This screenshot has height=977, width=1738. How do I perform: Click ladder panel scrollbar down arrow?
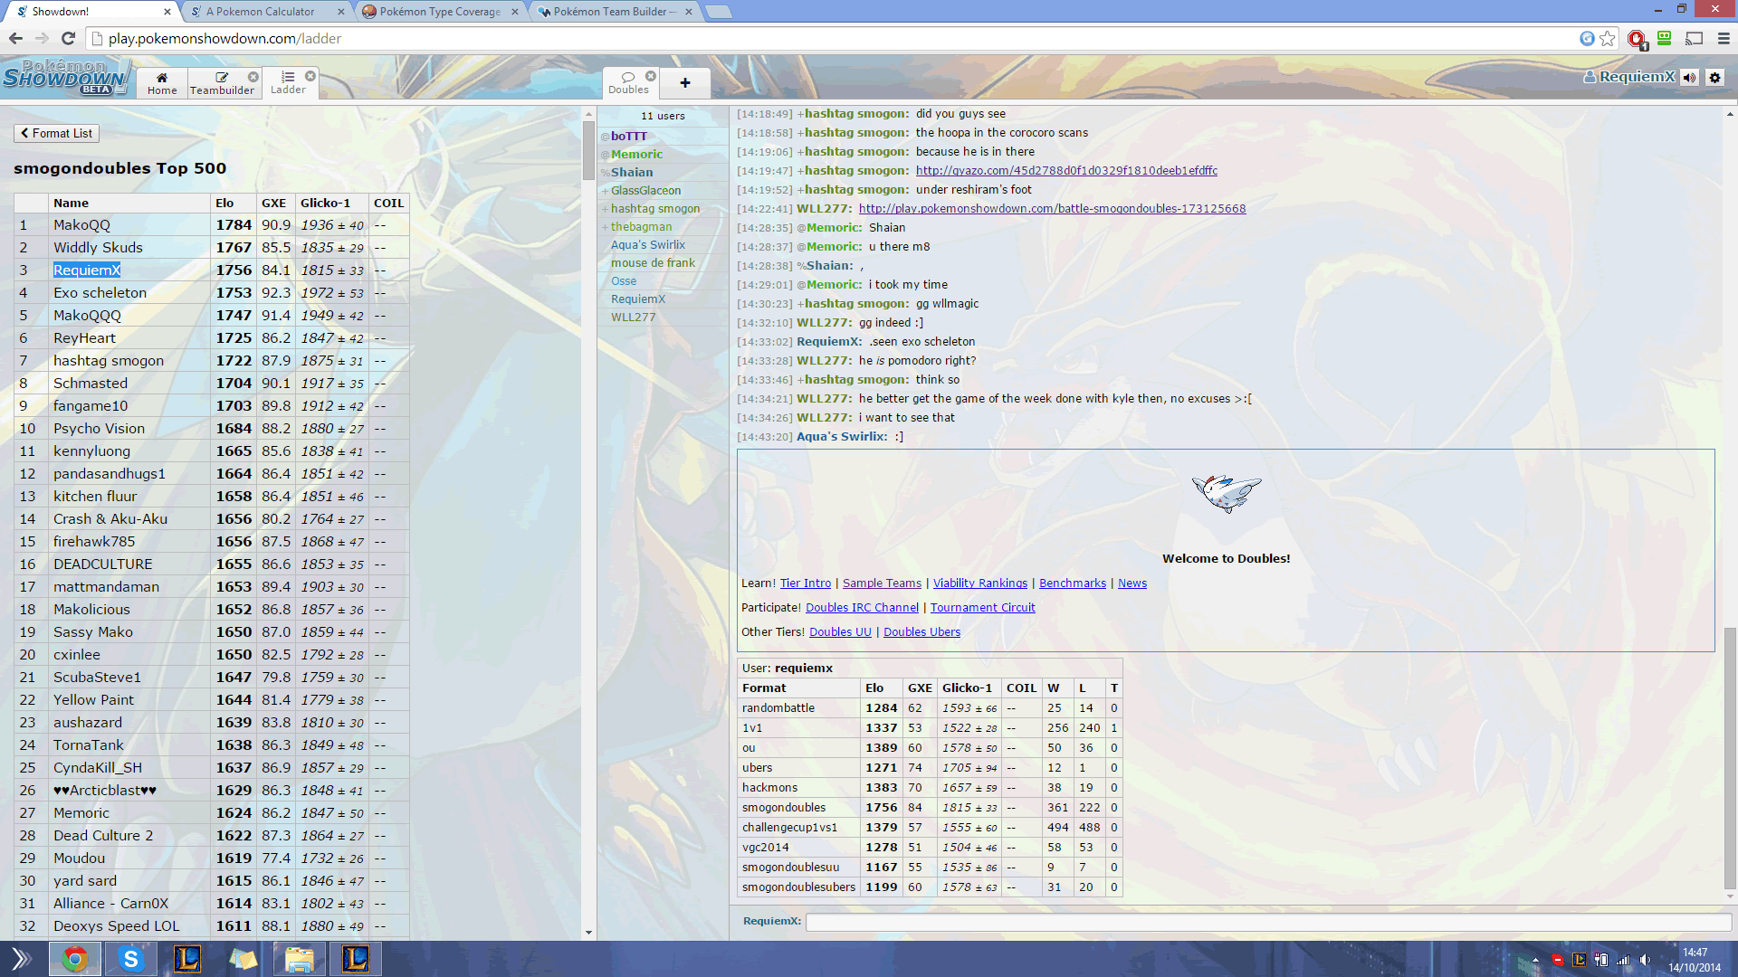tap(588, 932)
